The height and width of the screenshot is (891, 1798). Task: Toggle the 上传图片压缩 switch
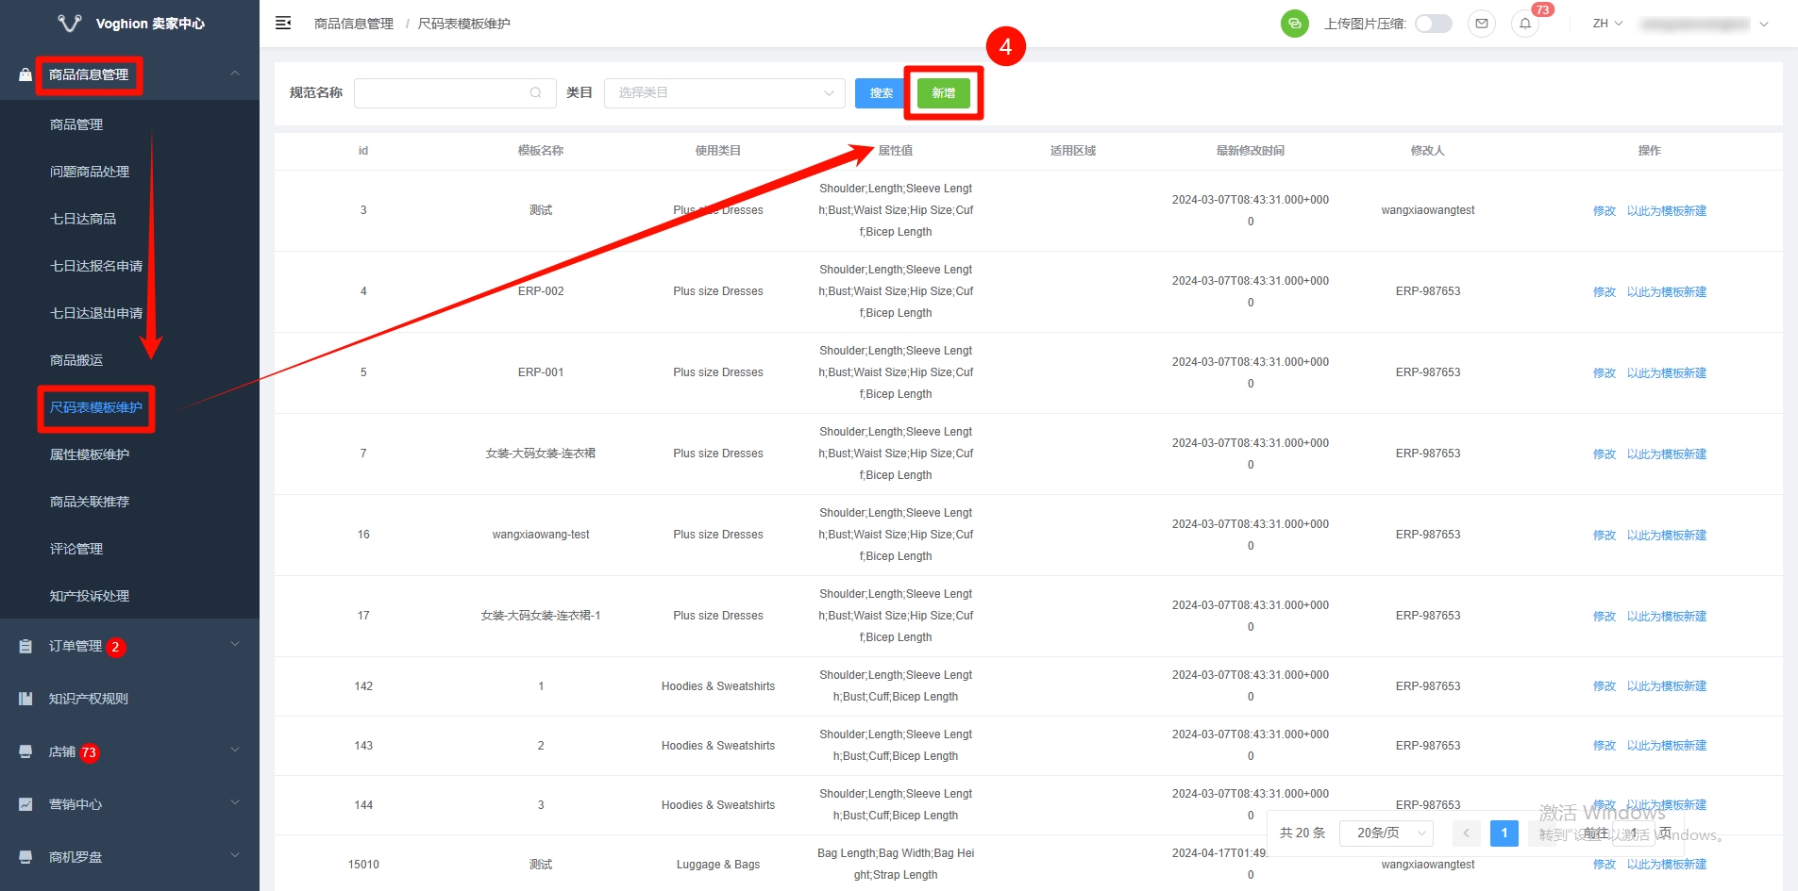(1433, 24)
